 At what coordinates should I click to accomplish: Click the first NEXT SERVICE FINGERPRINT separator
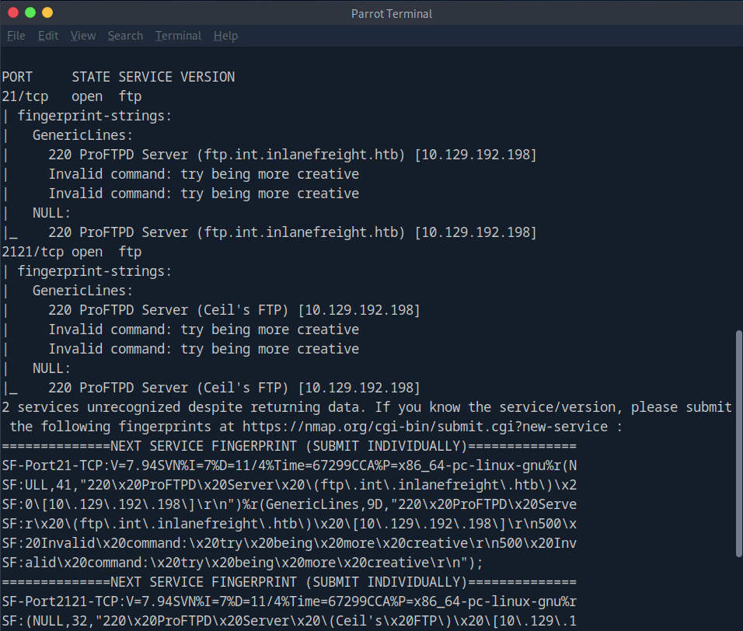(x=288, y=446)
